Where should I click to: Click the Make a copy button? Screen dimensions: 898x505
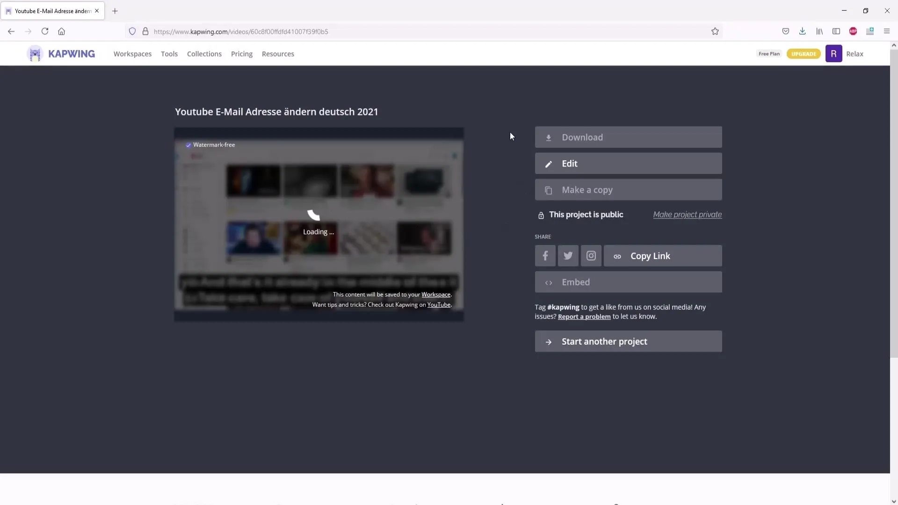click(628, 189)
